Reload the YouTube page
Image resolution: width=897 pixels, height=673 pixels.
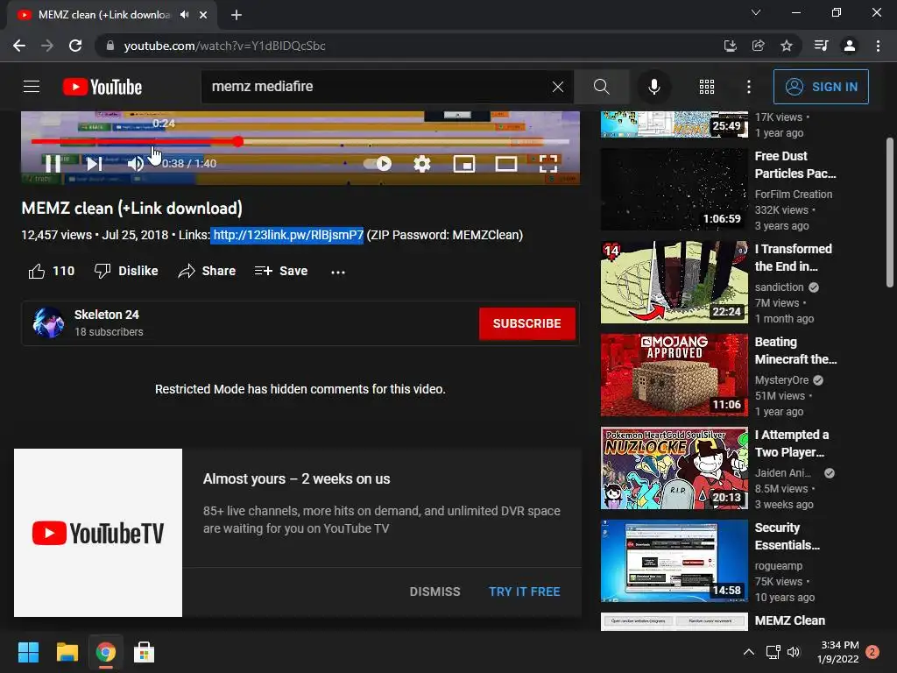point(75,46)
